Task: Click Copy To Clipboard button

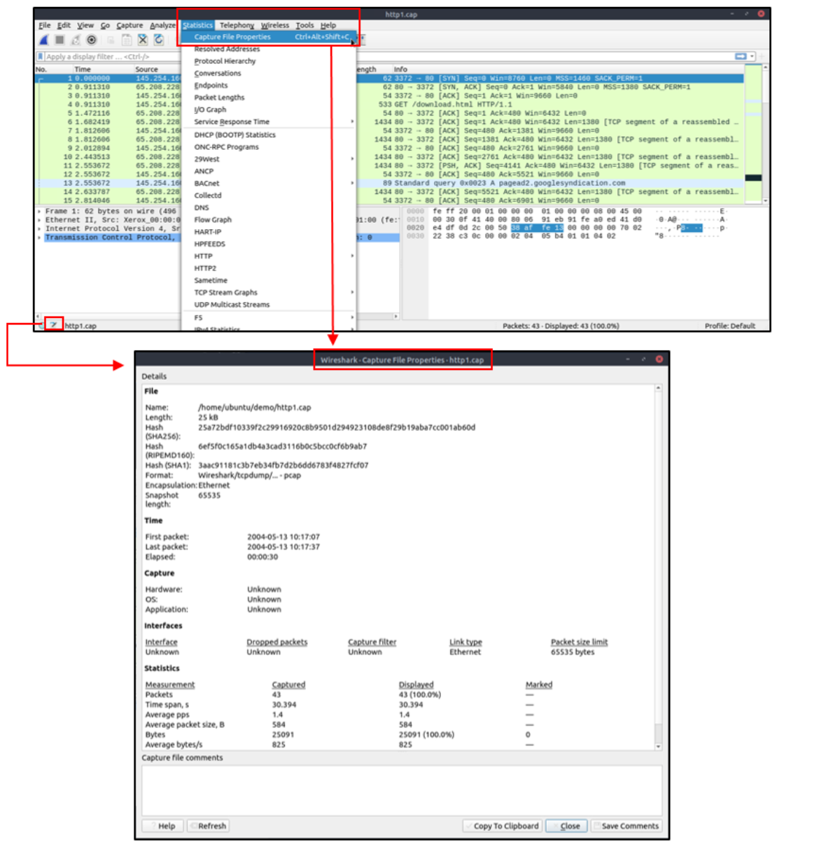Action: [x=502, y=826]
